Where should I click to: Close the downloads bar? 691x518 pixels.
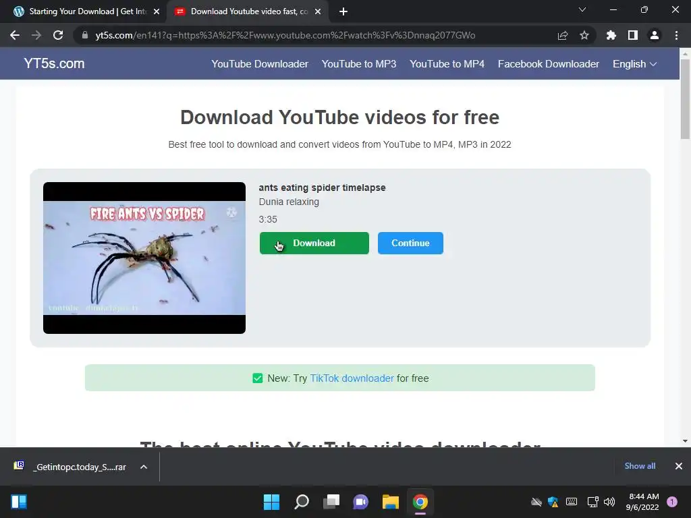(x=679, y=466)
